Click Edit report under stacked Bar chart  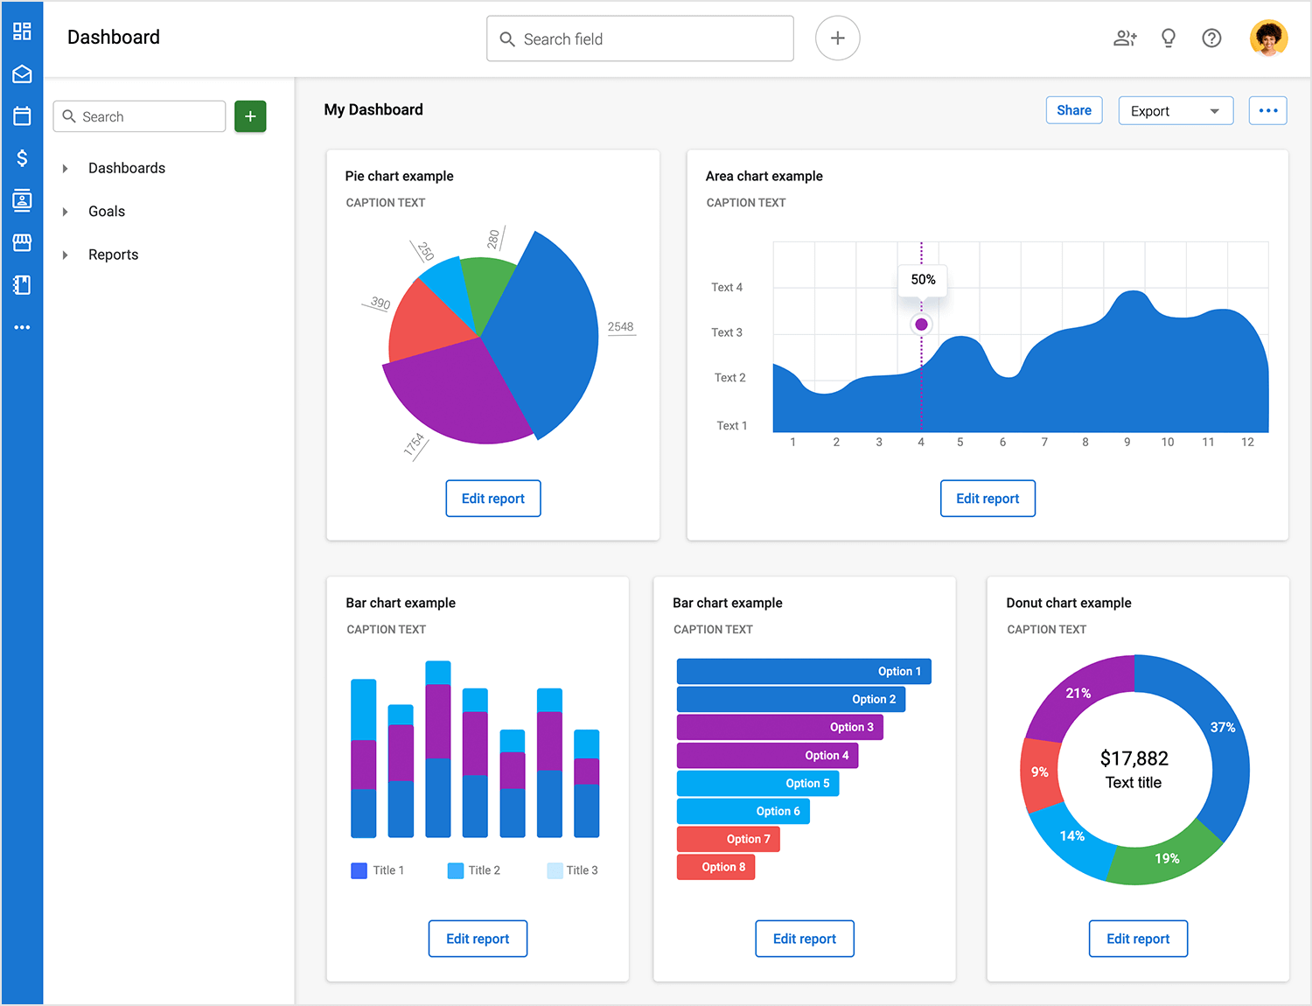[x=478, y=939]
